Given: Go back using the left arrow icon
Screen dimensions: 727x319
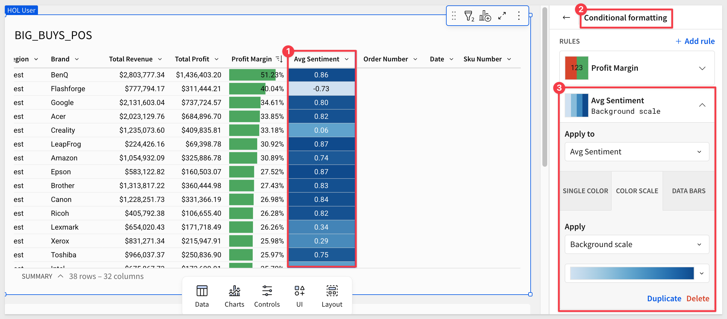Looking at the screenshot, I should coord(566,17).
